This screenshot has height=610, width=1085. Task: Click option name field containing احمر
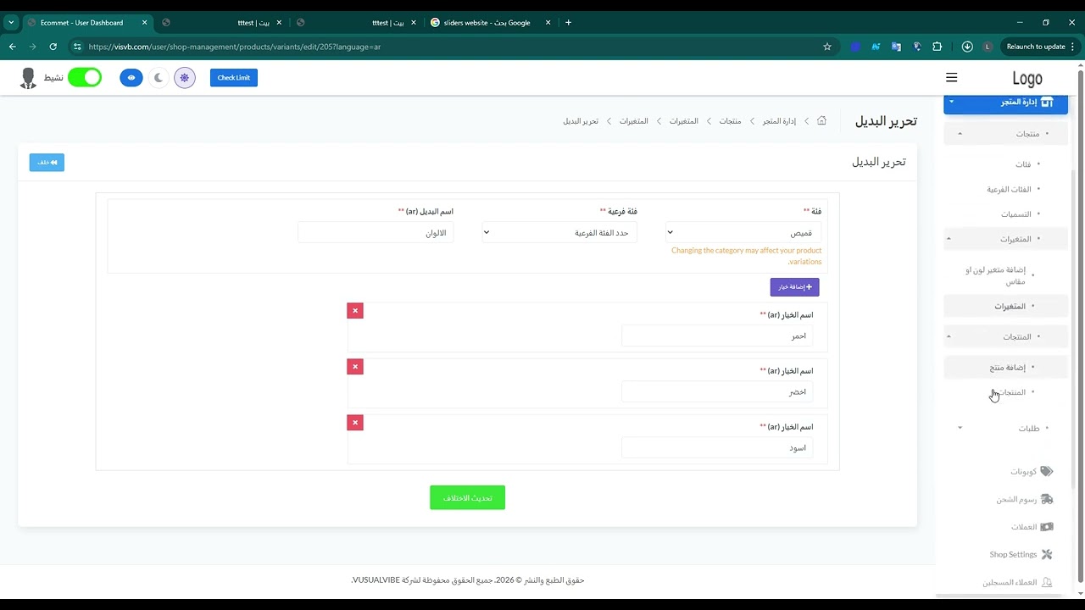point(717,335)
